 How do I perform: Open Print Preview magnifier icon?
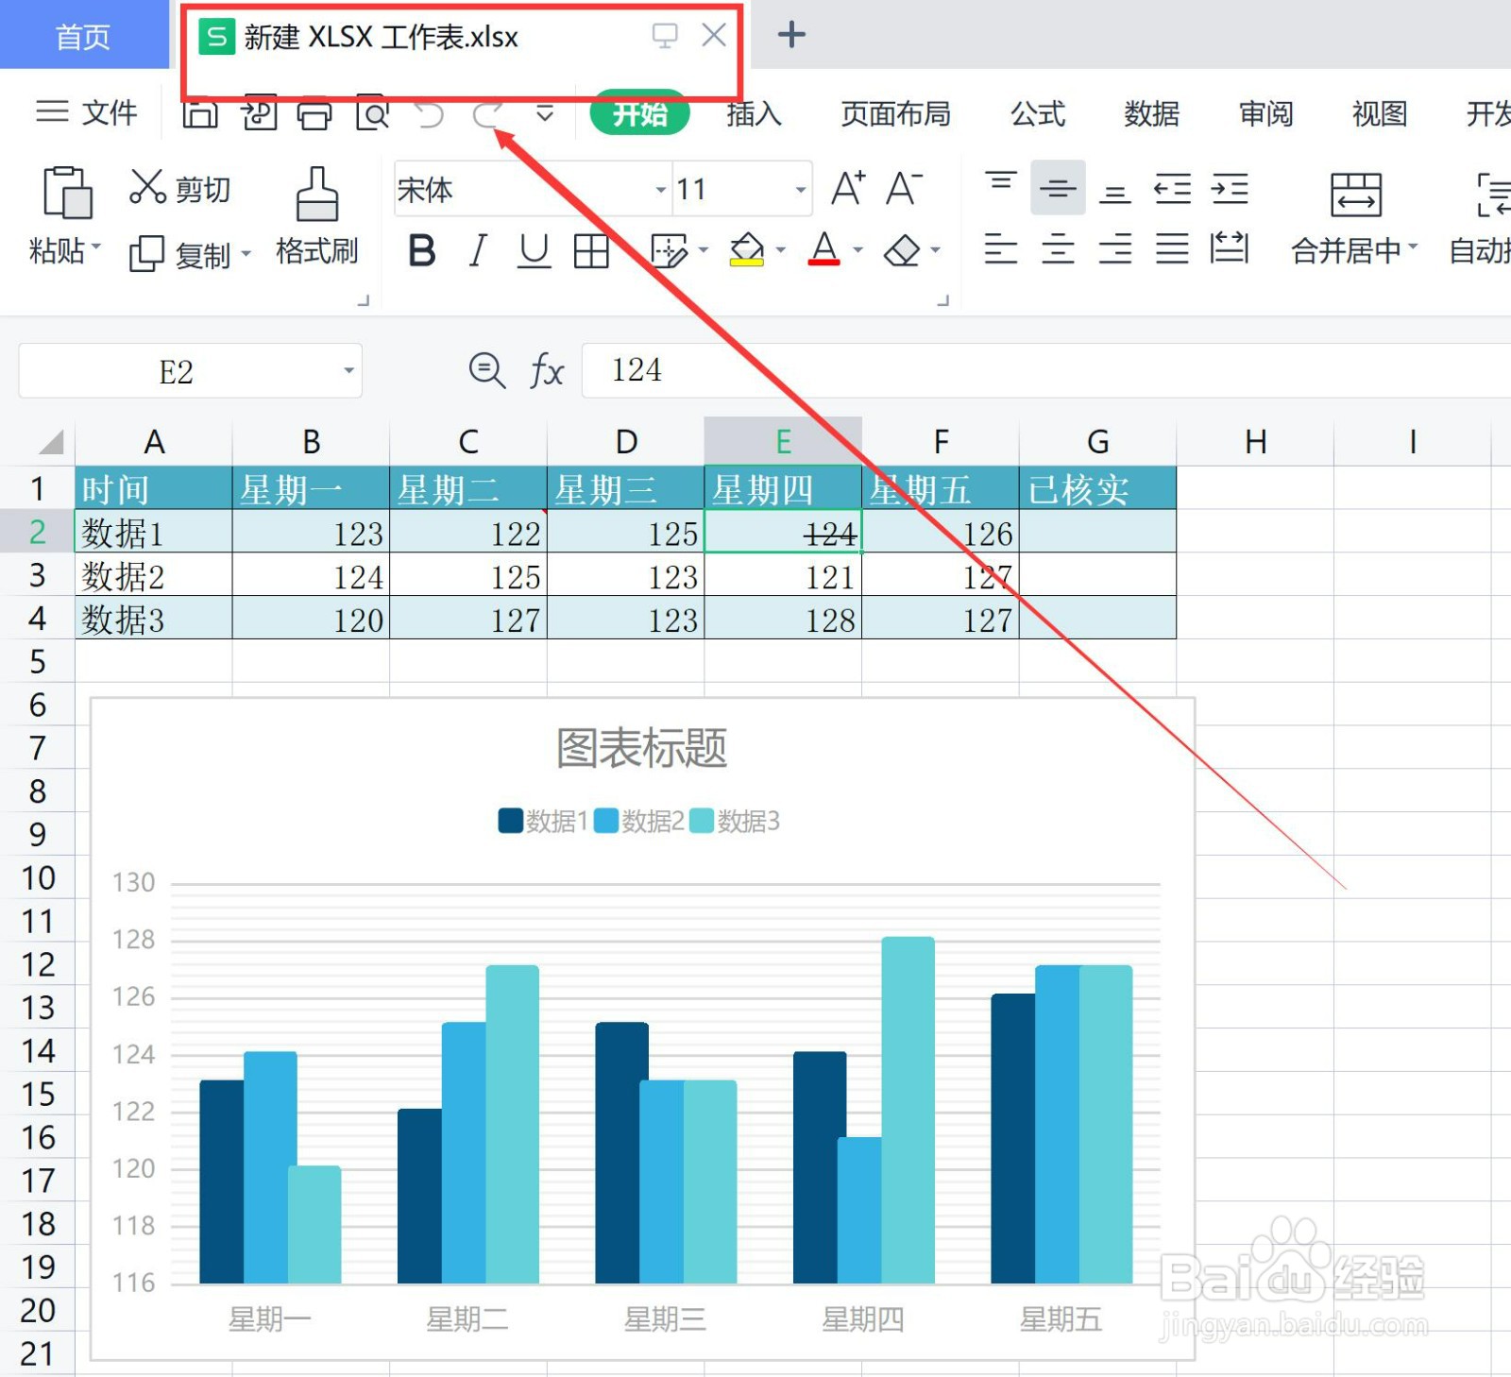(x=372, y=114)
